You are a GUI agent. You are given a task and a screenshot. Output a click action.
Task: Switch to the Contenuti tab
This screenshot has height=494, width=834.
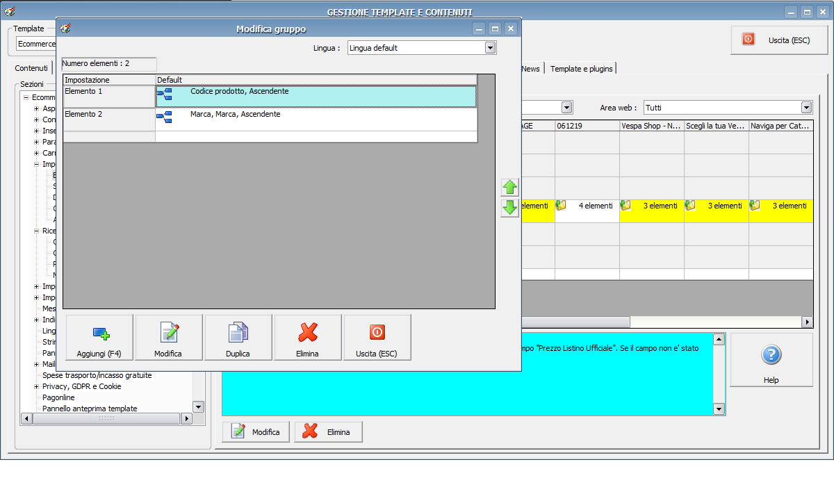point(32,68)
